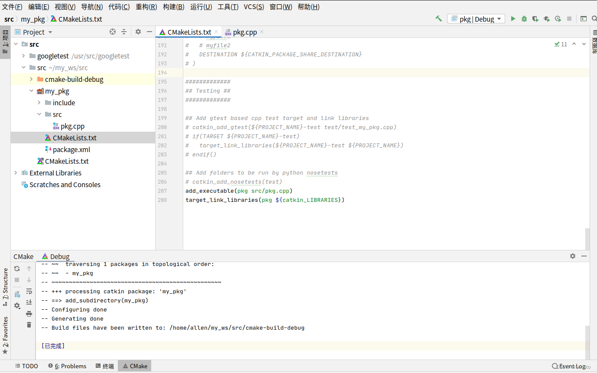
Task: Expand the googletest folder
Action: click(23, 56)
